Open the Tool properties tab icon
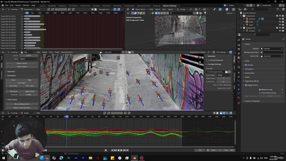286x161 pixels. 239,40
